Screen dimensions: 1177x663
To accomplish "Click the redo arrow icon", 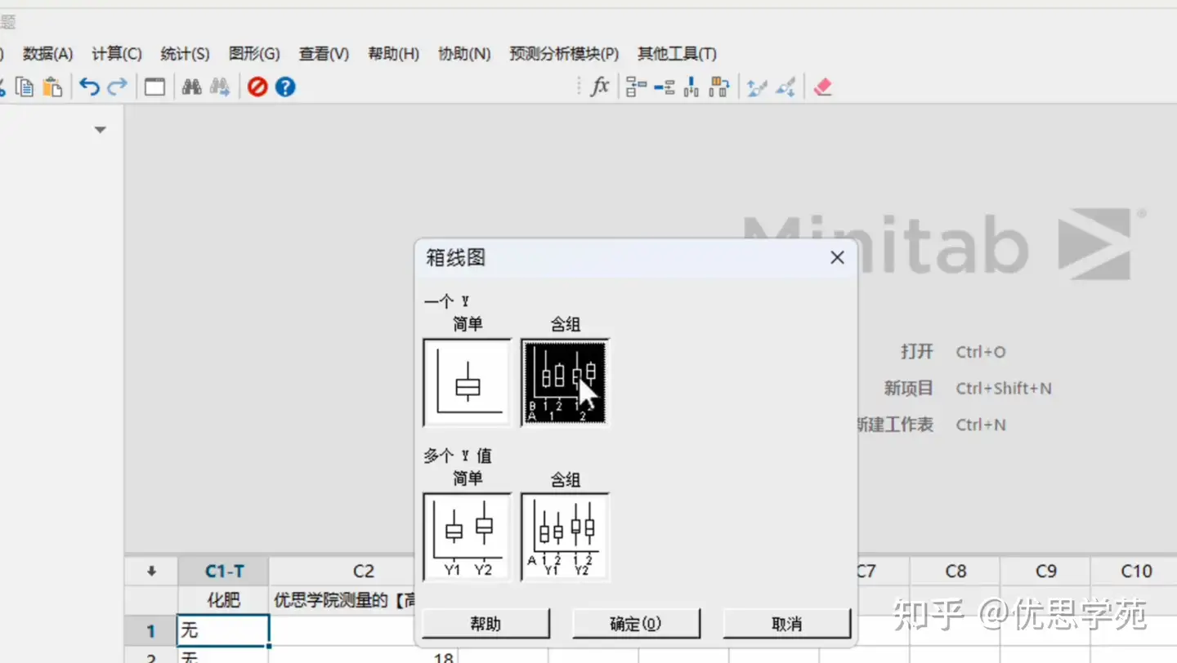I will tap(117, 86).
